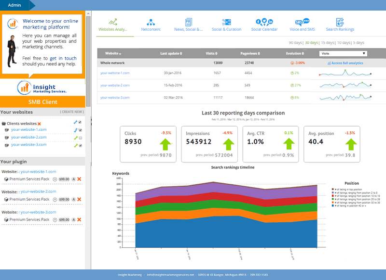Open the Netcontent section icon
The image size is (386, 280).
(151, 22)
